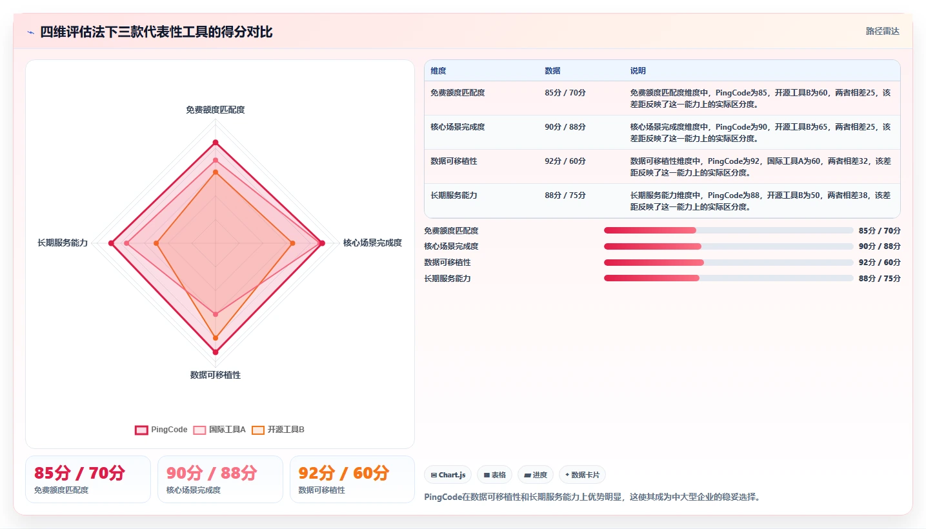Click the title 四维评估法下三款代表性工具的得分对比
The height and width of the screenshot is (529, 926).
tap(156, 32)
